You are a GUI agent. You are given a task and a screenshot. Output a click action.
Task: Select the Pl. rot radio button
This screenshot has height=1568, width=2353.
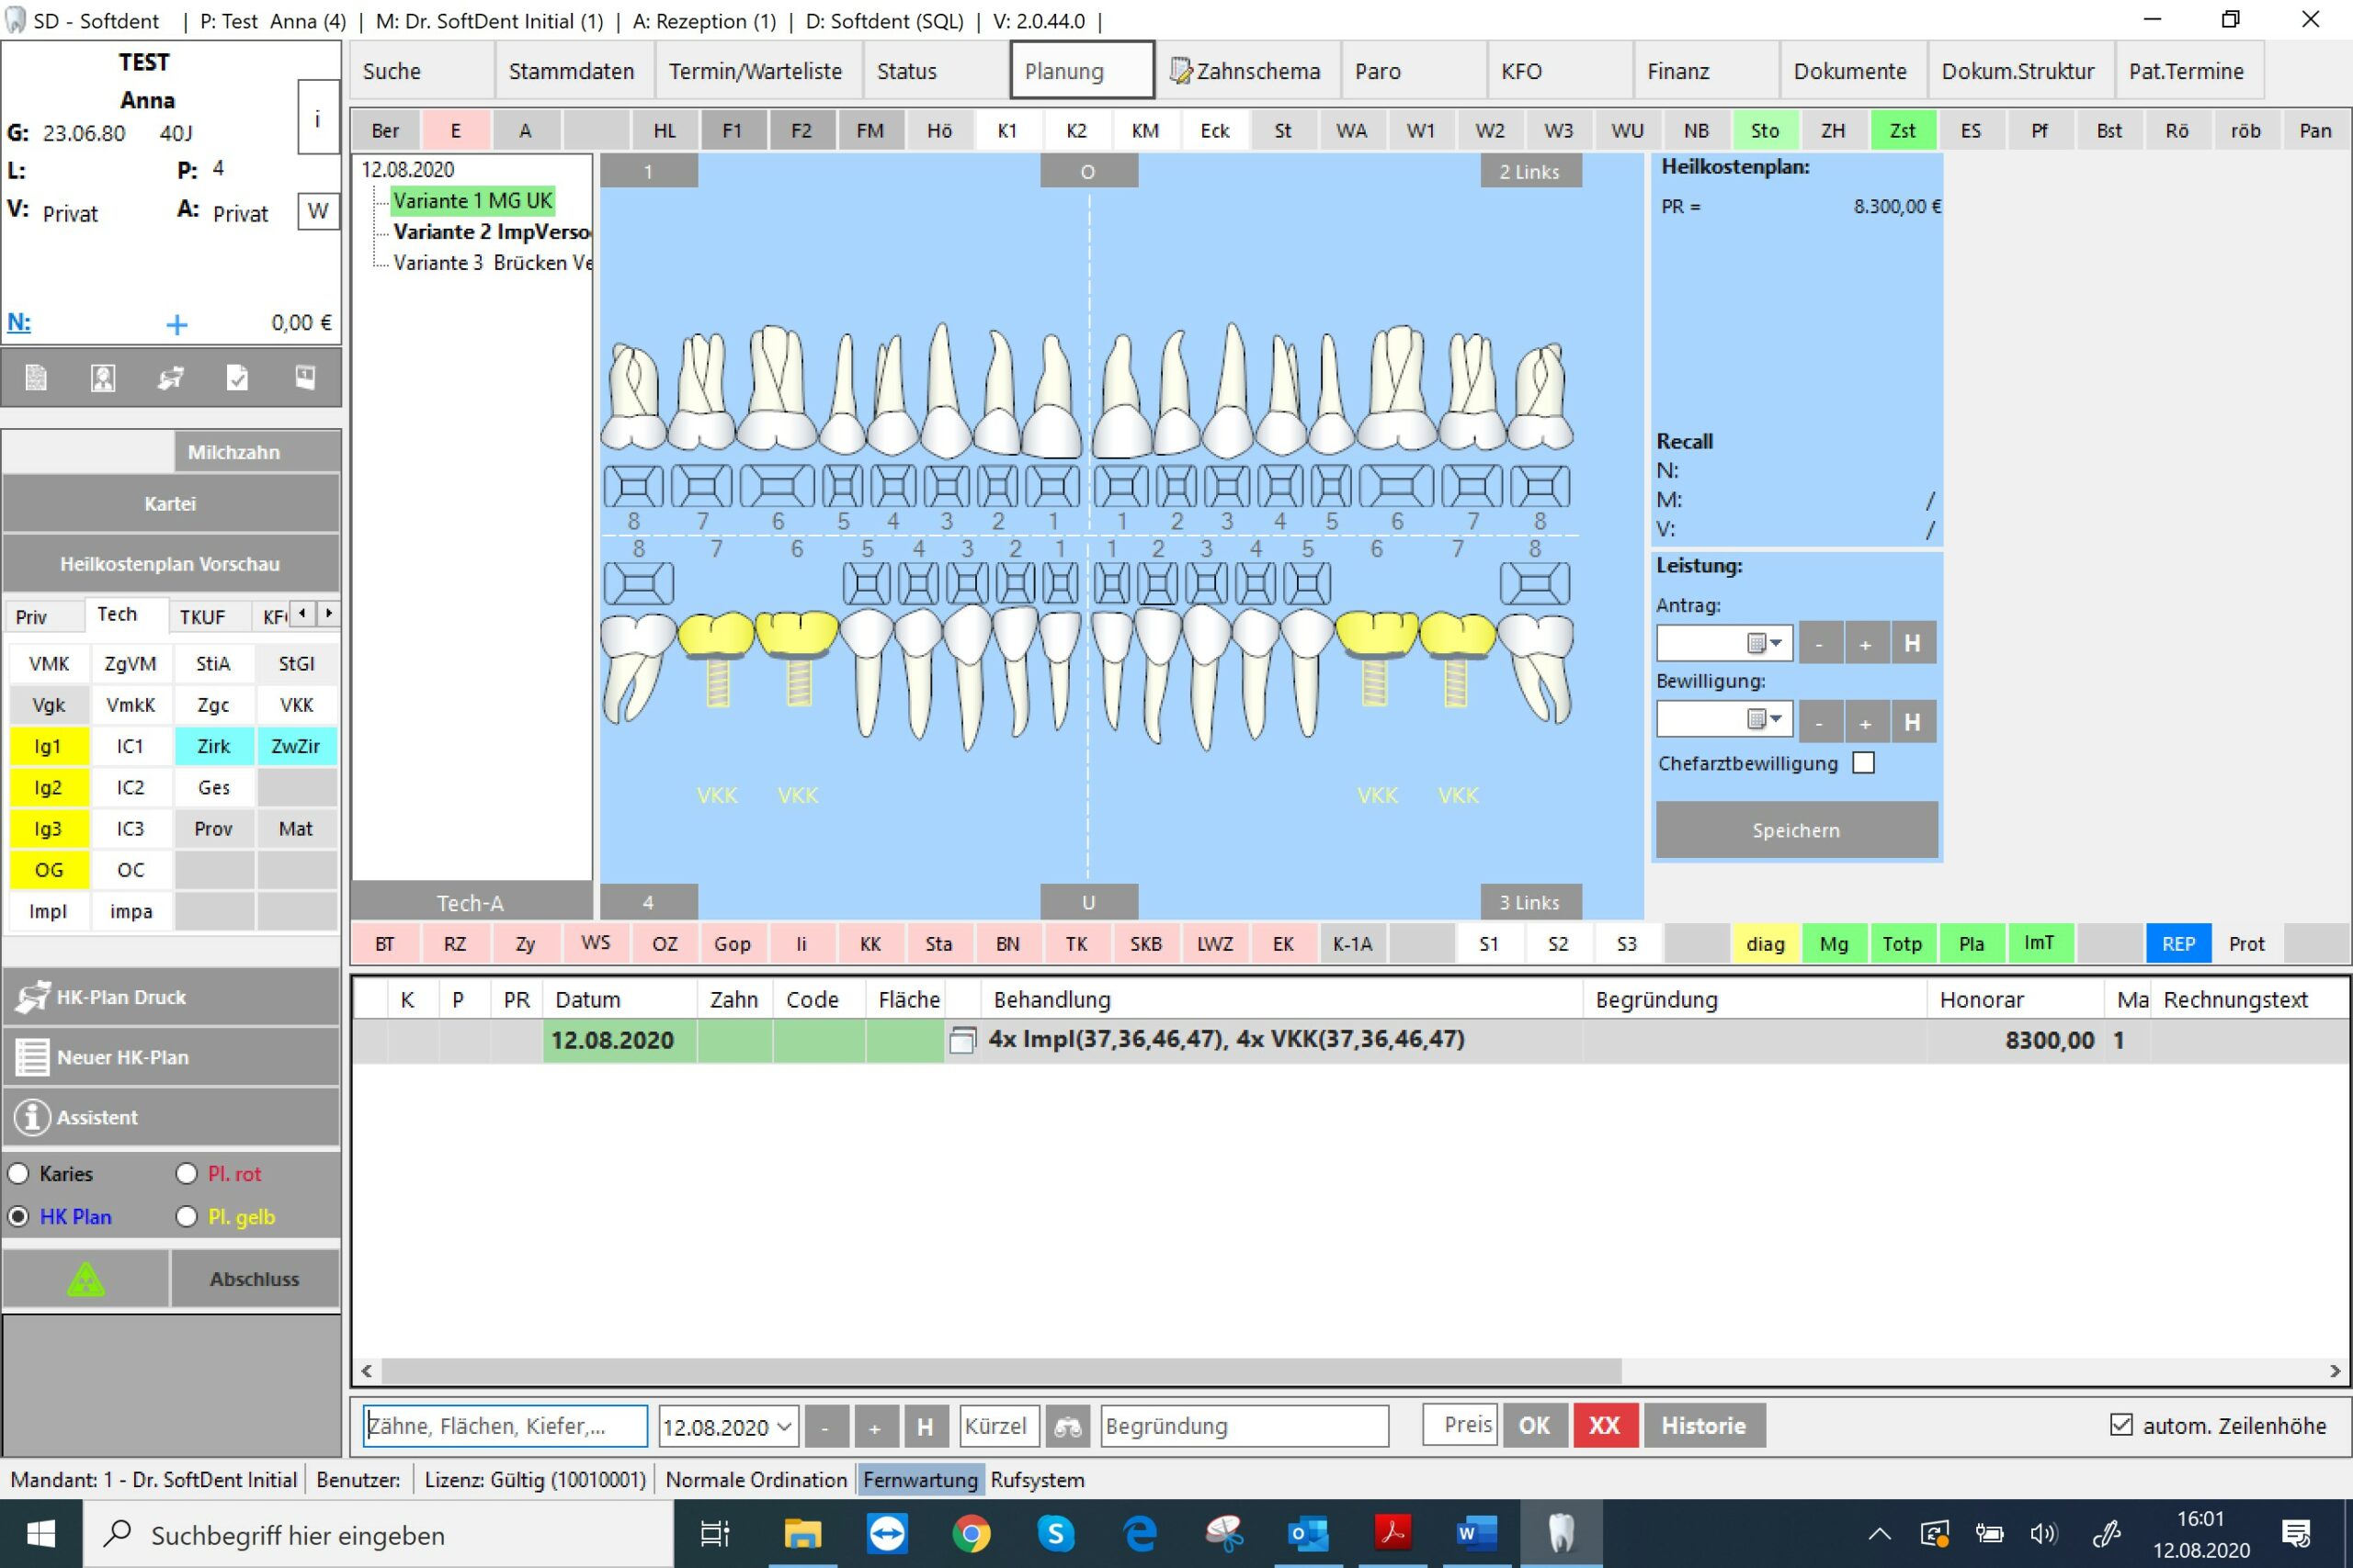click(x=186, y=1174)
